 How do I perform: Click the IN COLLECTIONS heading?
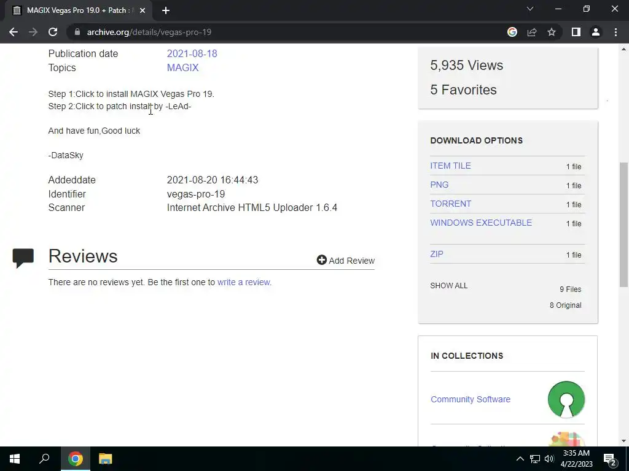pos(467,356)
